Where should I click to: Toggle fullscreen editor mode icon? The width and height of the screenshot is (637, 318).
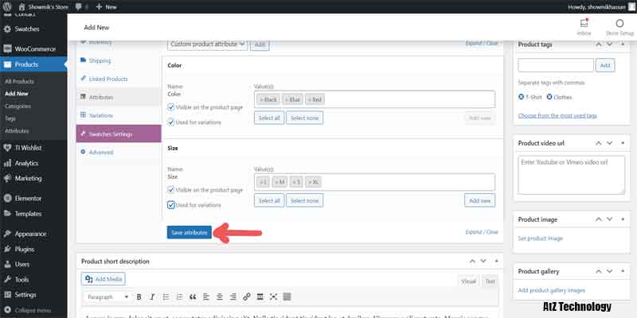click(x=274, y=297)
